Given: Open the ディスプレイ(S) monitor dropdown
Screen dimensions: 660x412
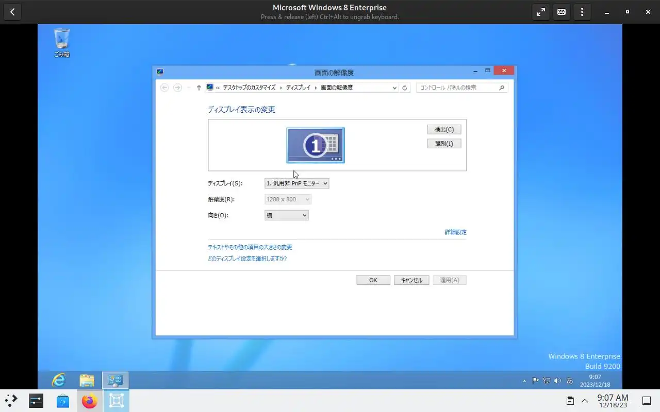Looking at the screenshot, I should click(296, 183).
